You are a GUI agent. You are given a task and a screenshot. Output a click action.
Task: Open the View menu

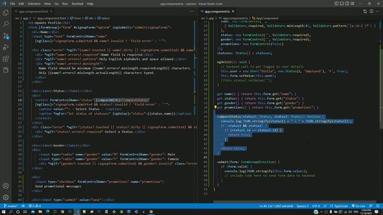pos(47,4)
